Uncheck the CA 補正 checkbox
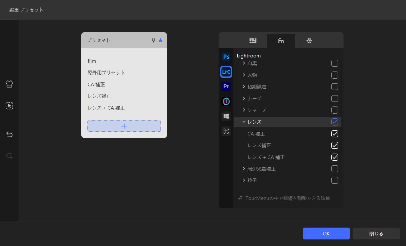 click(x=334, y=134)
